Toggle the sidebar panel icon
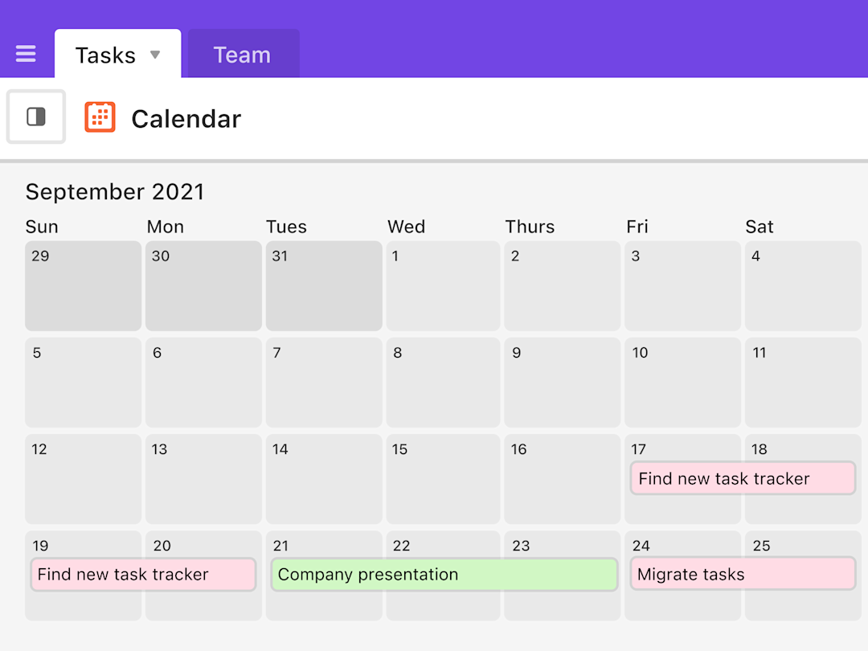Image resolution: width=868 pixels, height=651 pixels. coord(35,117)
